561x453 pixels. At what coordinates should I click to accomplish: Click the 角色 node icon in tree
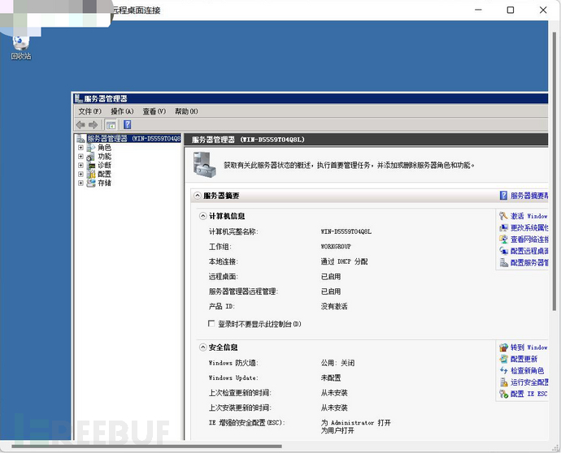91,148
